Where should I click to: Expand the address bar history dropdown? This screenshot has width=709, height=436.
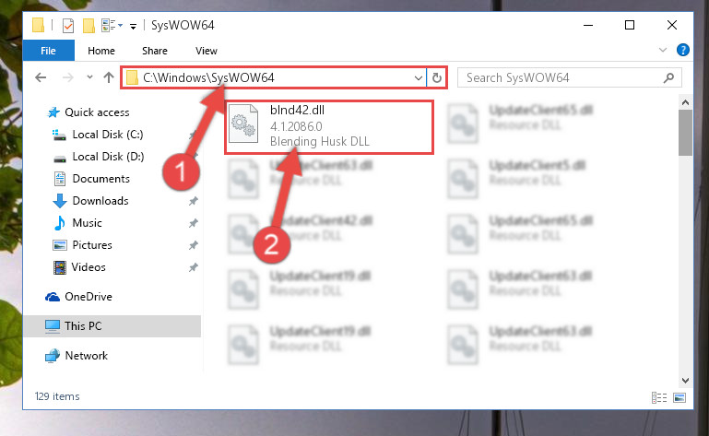pos(419,77)
